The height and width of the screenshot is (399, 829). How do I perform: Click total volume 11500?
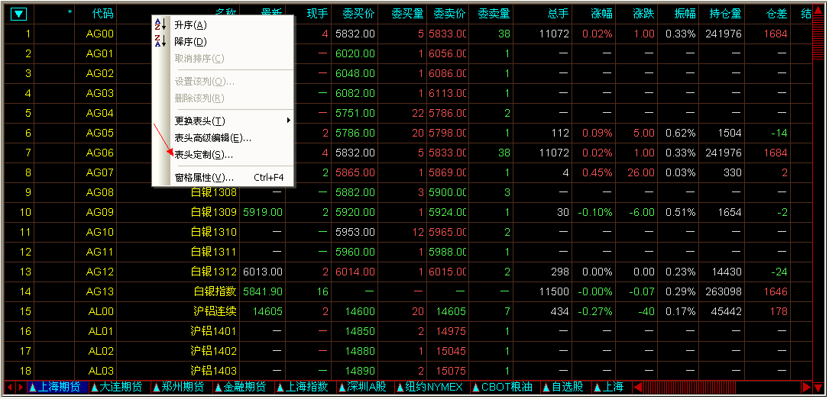click(x=554, y=291)
